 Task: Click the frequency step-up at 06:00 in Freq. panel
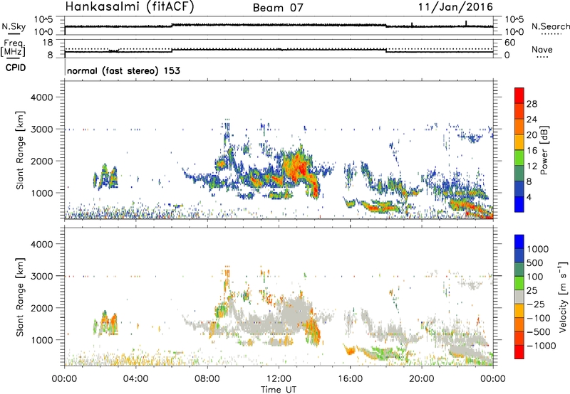click(x=172, y=50)
